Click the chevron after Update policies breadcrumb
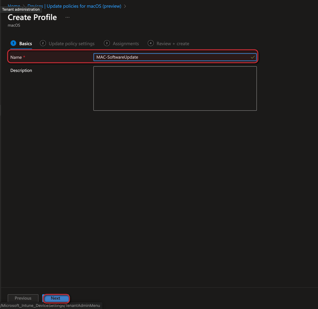This screenshot has height=309, width=318. [x=125, y=6]
